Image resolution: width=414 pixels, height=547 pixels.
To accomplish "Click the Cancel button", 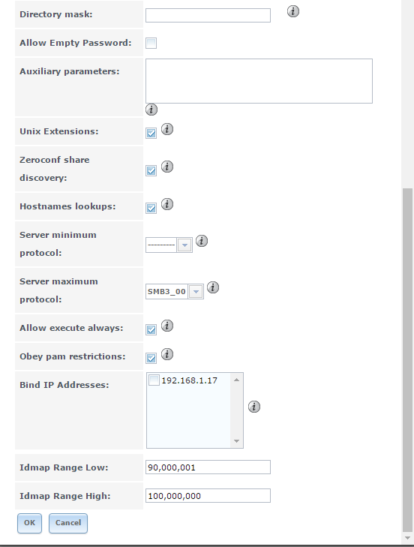I will coord(68,523).
